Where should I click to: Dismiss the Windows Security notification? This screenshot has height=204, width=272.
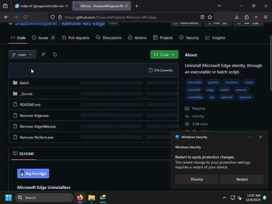(x=197, y=179)
